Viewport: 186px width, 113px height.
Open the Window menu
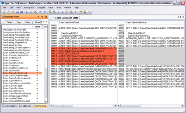[x=68, y=8]
